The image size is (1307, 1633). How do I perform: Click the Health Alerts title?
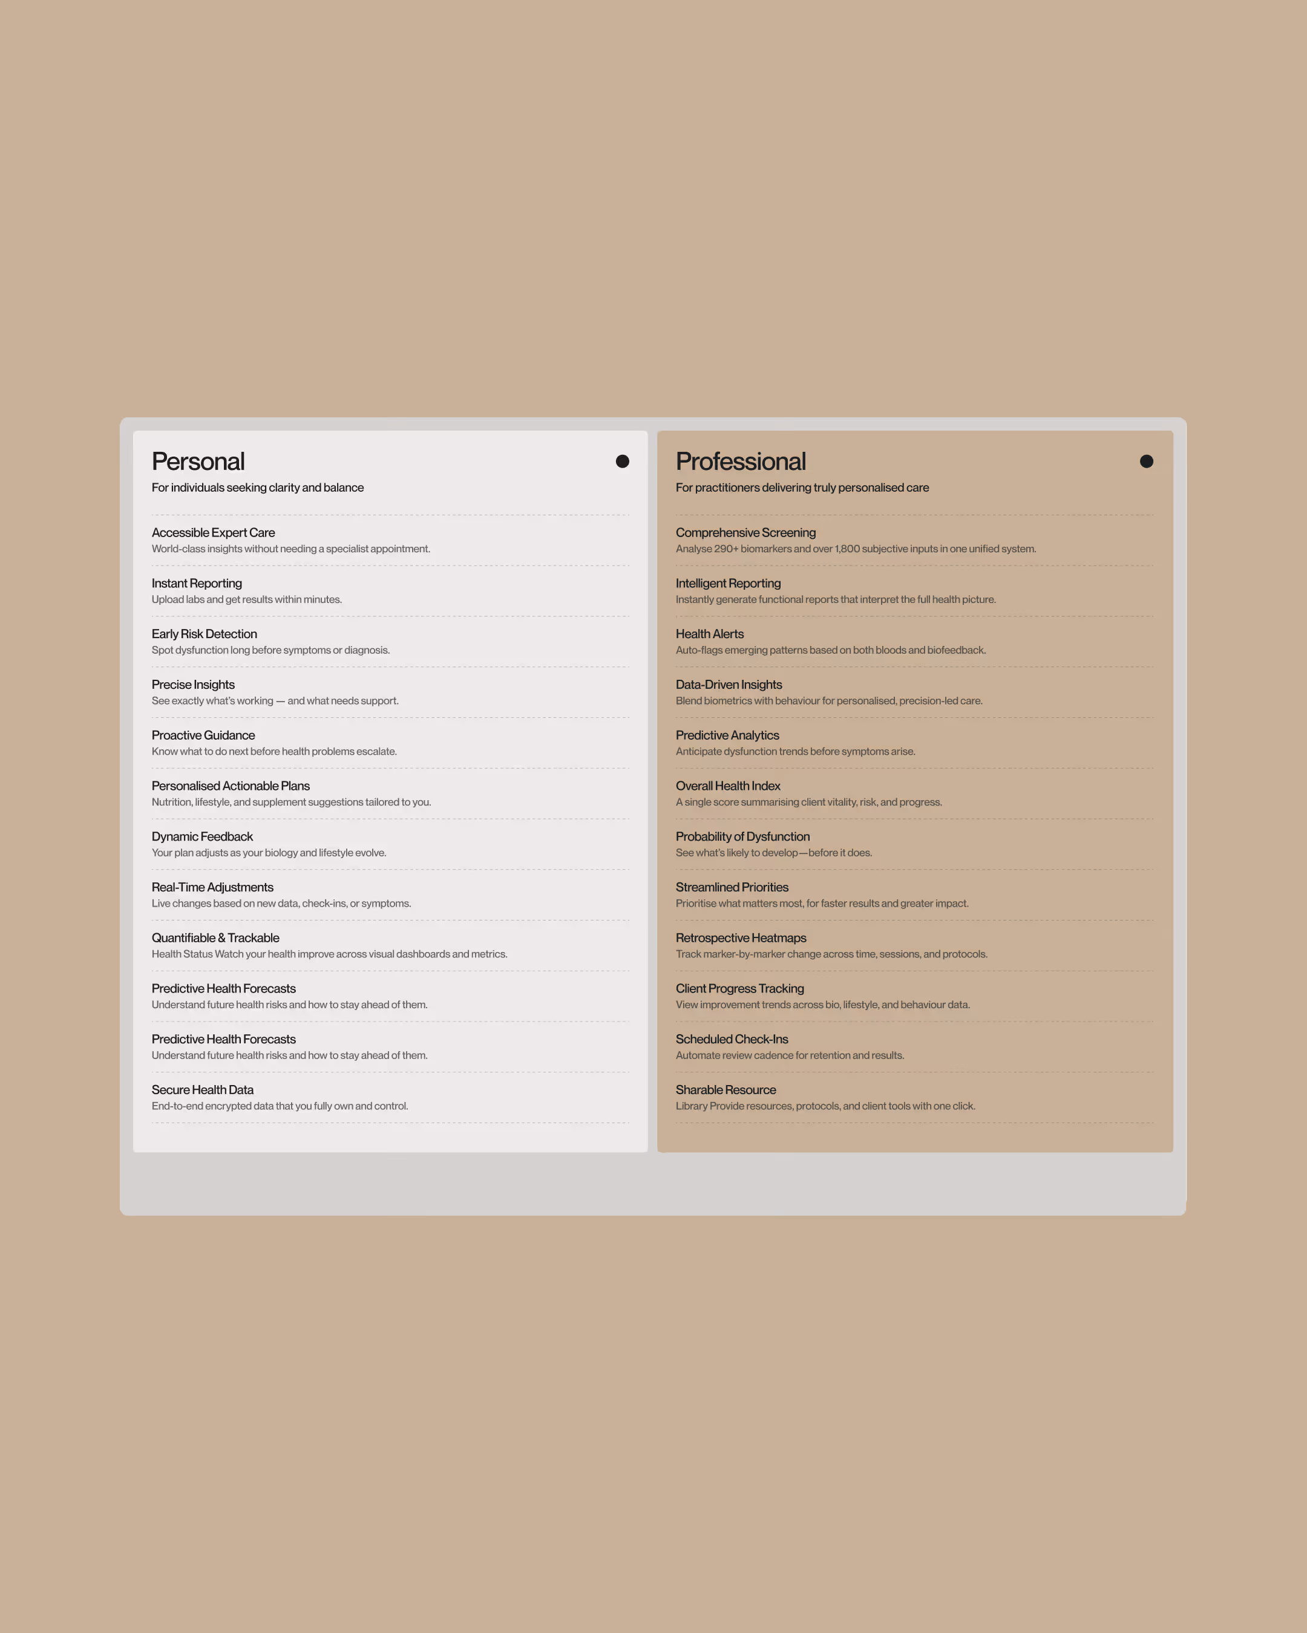[x=710, y=634]
